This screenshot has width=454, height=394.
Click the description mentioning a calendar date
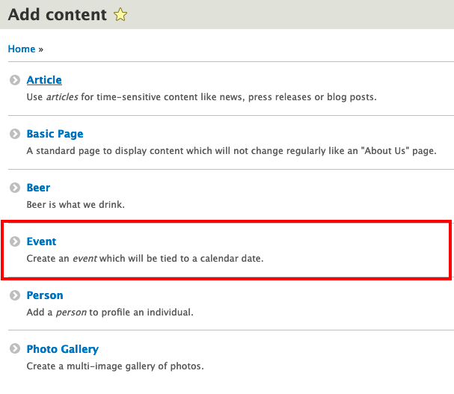pyautogui.click(x=145, y=259)
